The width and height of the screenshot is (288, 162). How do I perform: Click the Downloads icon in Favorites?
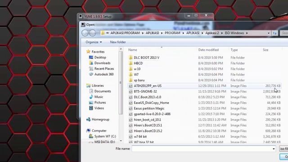pos(91,63)
